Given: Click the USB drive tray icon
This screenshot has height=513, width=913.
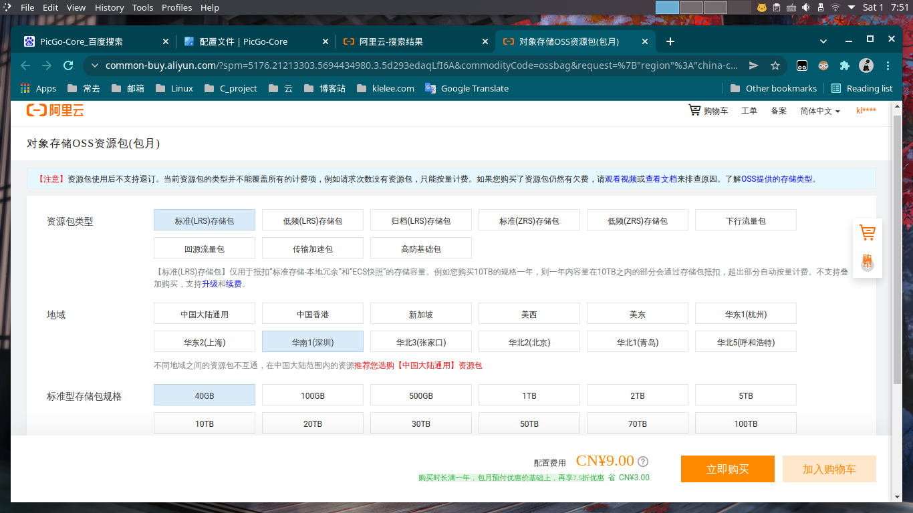Looking at the screenshot, I should 821,7.
